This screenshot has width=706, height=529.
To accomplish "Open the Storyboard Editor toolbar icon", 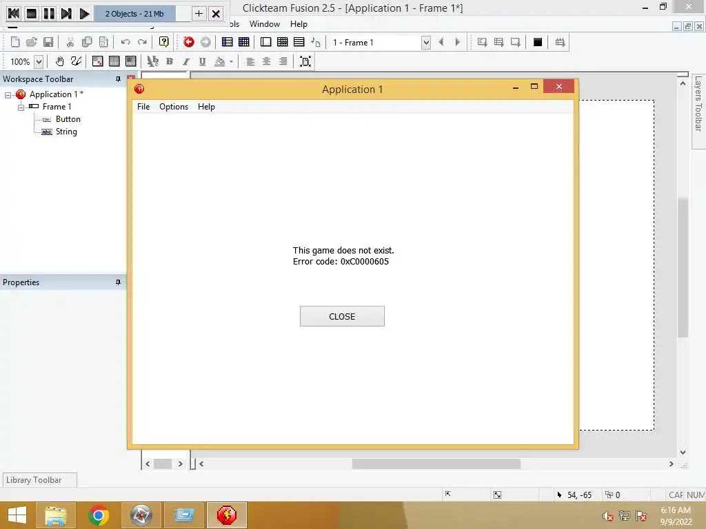I will pos(228,42).
